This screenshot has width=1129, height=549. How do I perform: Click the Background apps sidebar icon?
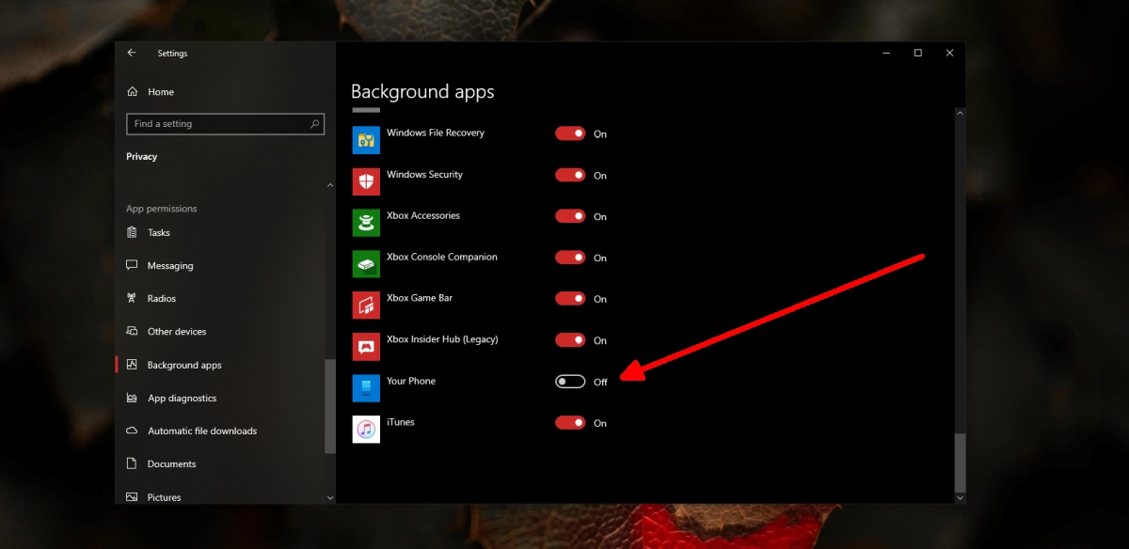(132, 365)
